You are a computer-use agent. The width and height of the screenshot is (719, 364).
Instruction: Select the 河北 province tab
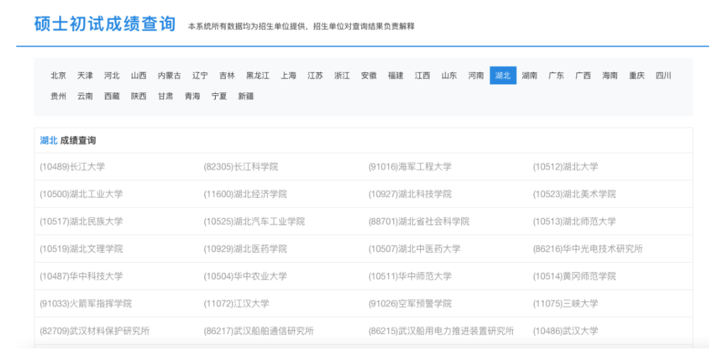click(x=111, y=76)
